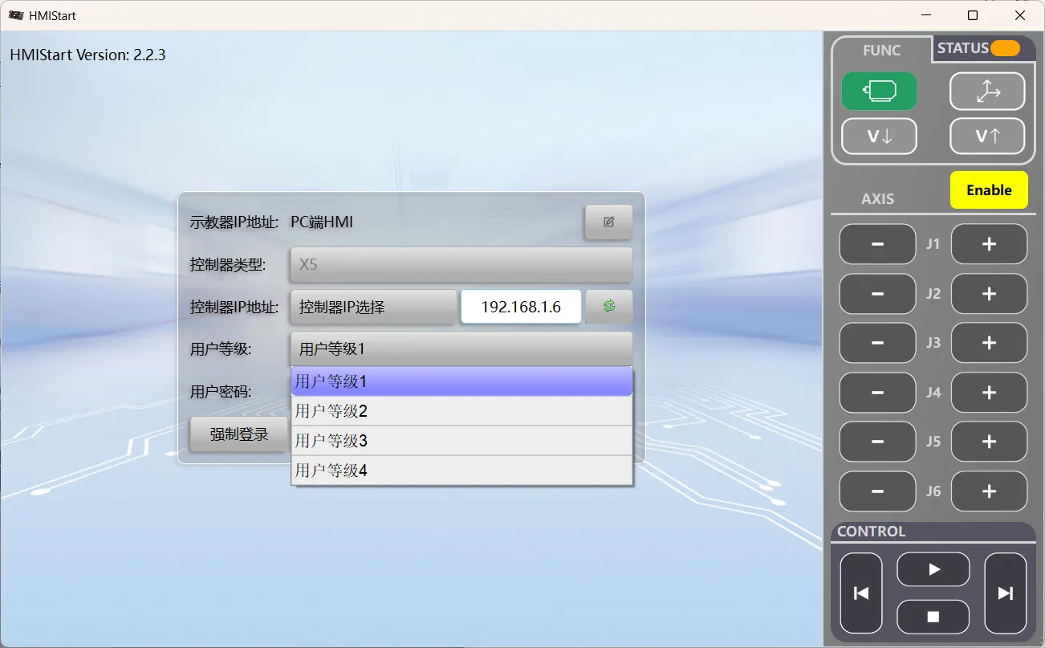
Task: Click the HMIStart app icon in title bar
Action: (x=16, y=15)
